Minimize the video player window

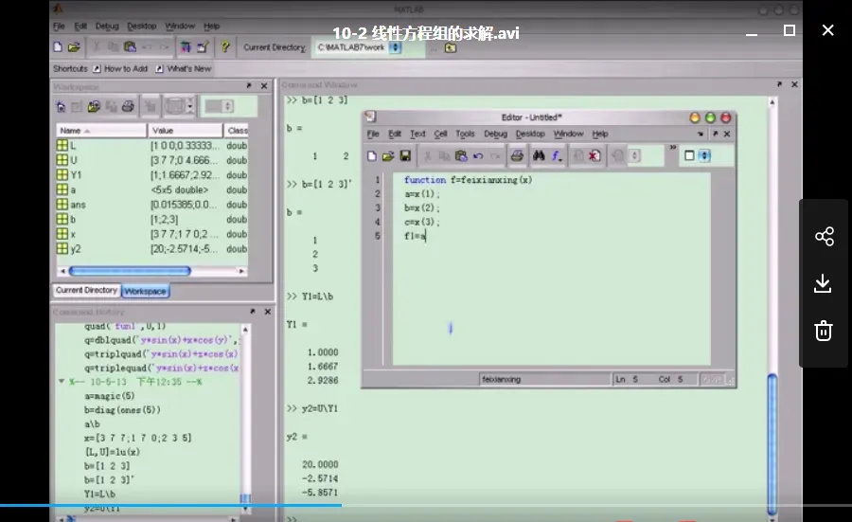tap(752, 34)
